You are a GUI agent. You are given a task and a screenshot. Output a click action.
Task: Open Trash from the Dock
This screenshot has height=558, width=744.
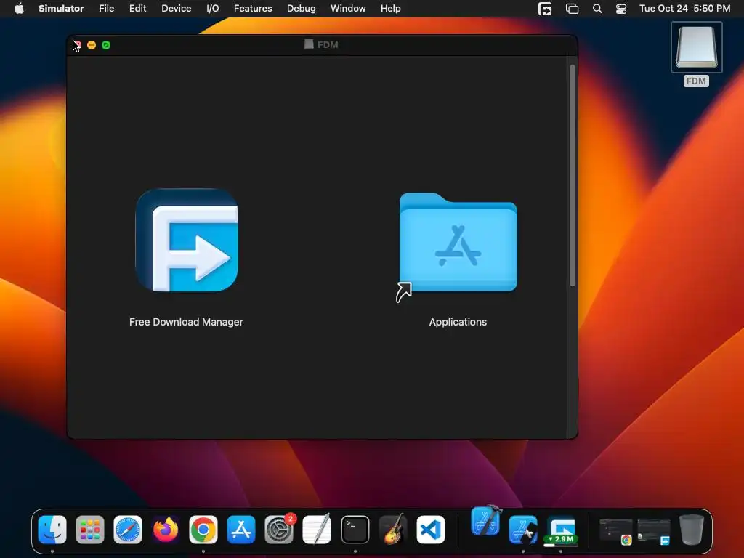coord(692,530)
